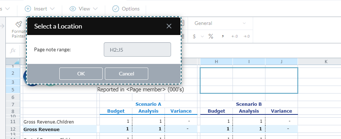Close the Select a Location dialog
The height and width of the screenshot is (139, 341).
coord(169,26)
